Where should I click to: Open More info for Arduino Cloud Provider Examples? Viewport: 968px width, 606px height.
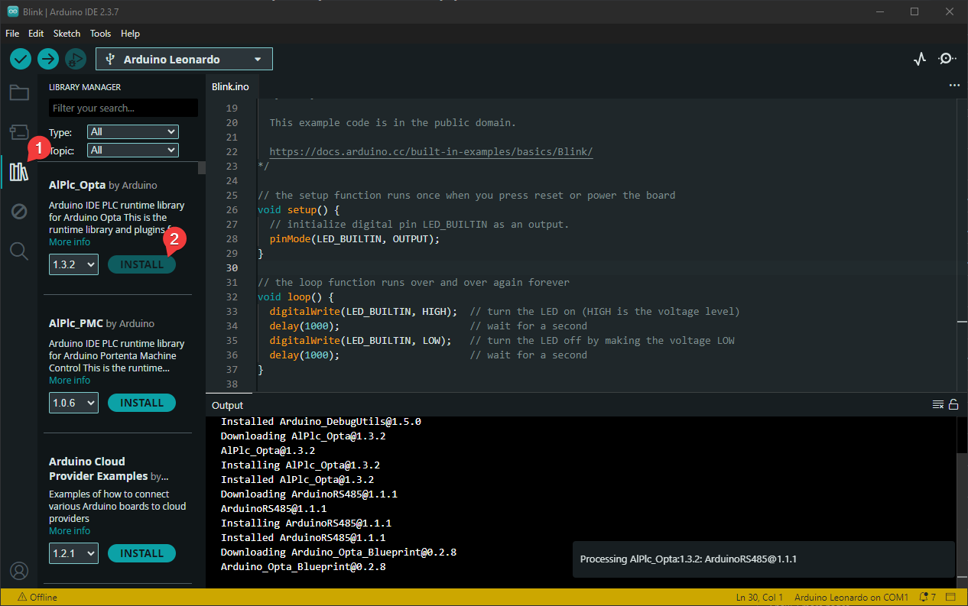70,530
